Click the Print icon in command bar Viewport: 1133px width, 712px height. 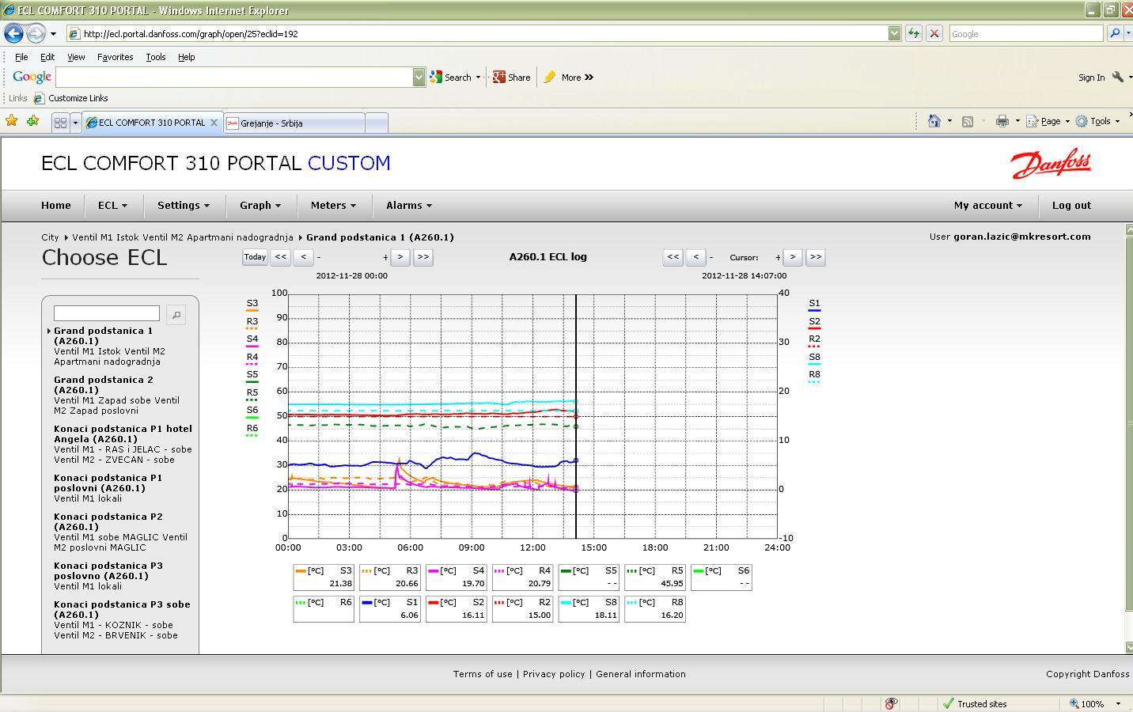pos(1002,121)
